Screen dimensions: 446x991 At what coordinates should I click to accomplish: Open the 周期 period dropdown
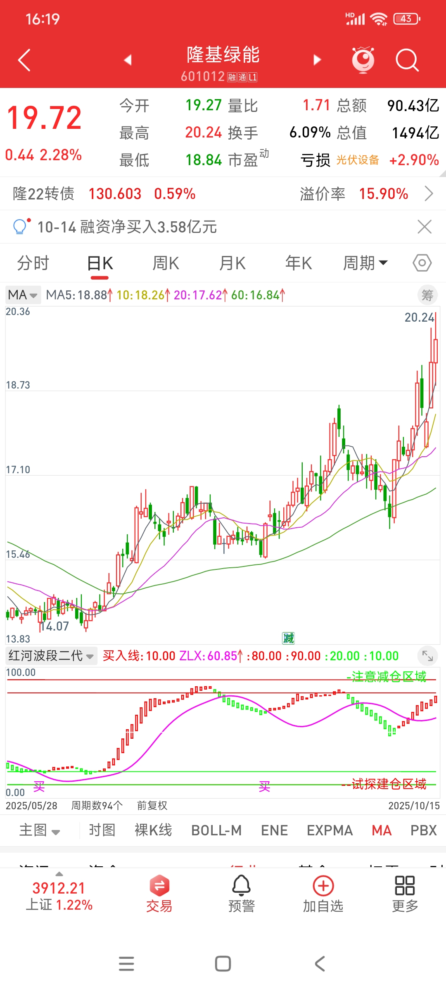(x=365, y=263)
